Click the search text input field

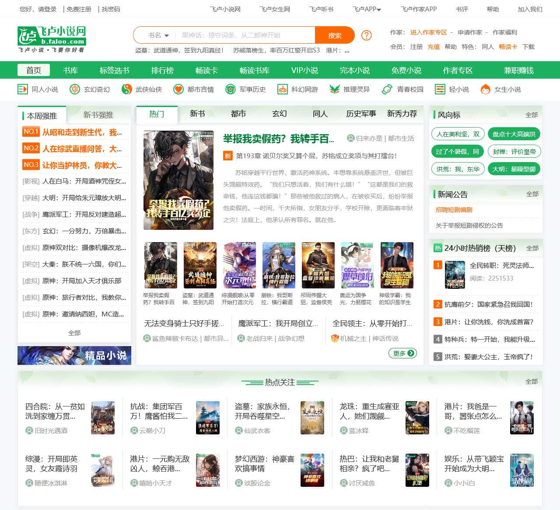pyautogui.click(x=245, y=35)
